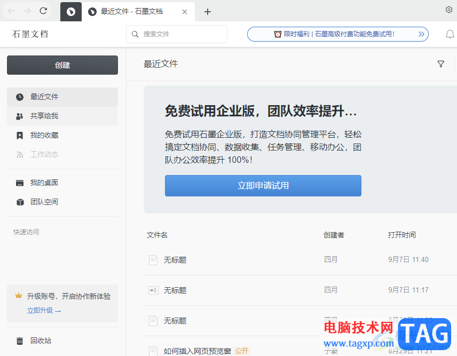Click the 石墨文档 logo text
This screenshot has height=356, width=457.
[30, 34]
